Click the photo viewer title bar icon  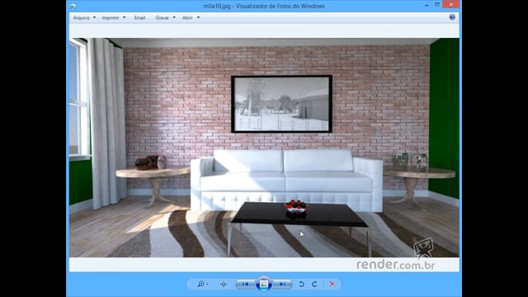coord(73,6)
